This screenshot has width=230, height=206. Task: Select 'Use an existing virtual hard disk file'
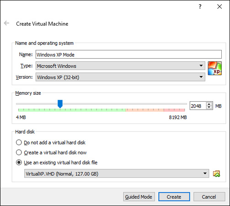pyautogui.click(x=19, y=163)
